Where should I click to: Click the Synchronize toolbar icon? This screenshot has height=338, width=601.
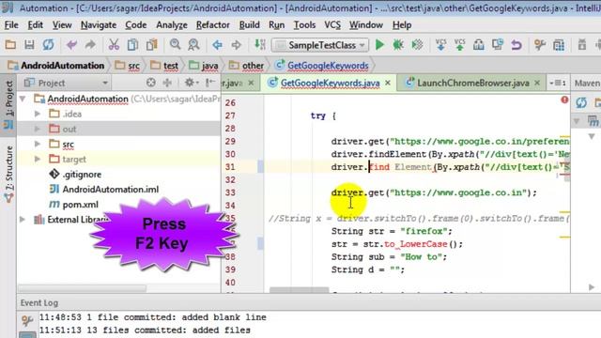(x=48, y=45)
